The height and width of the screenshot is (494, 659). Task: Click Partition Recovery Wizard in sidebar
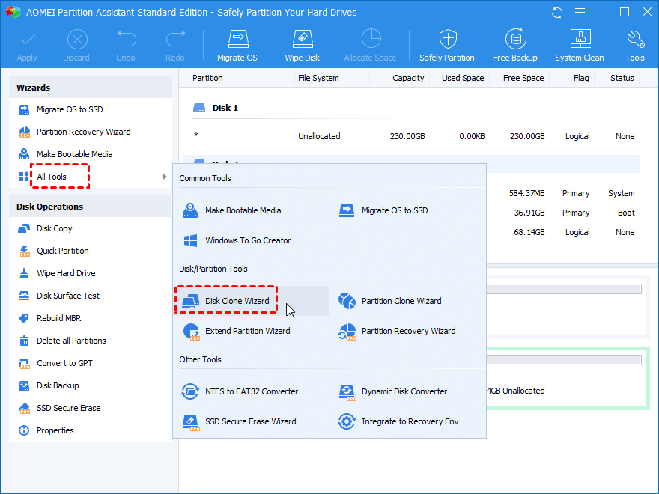(83, 132)
